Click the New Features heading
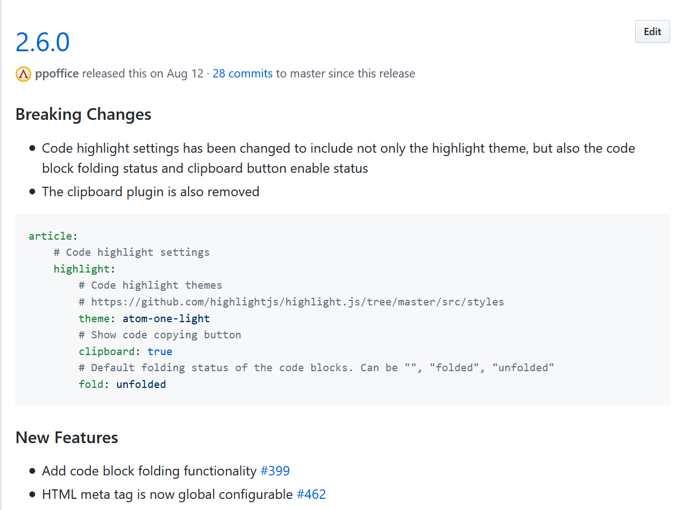The height and width of the screenshot is (510, 683). [x=66, y=438]
